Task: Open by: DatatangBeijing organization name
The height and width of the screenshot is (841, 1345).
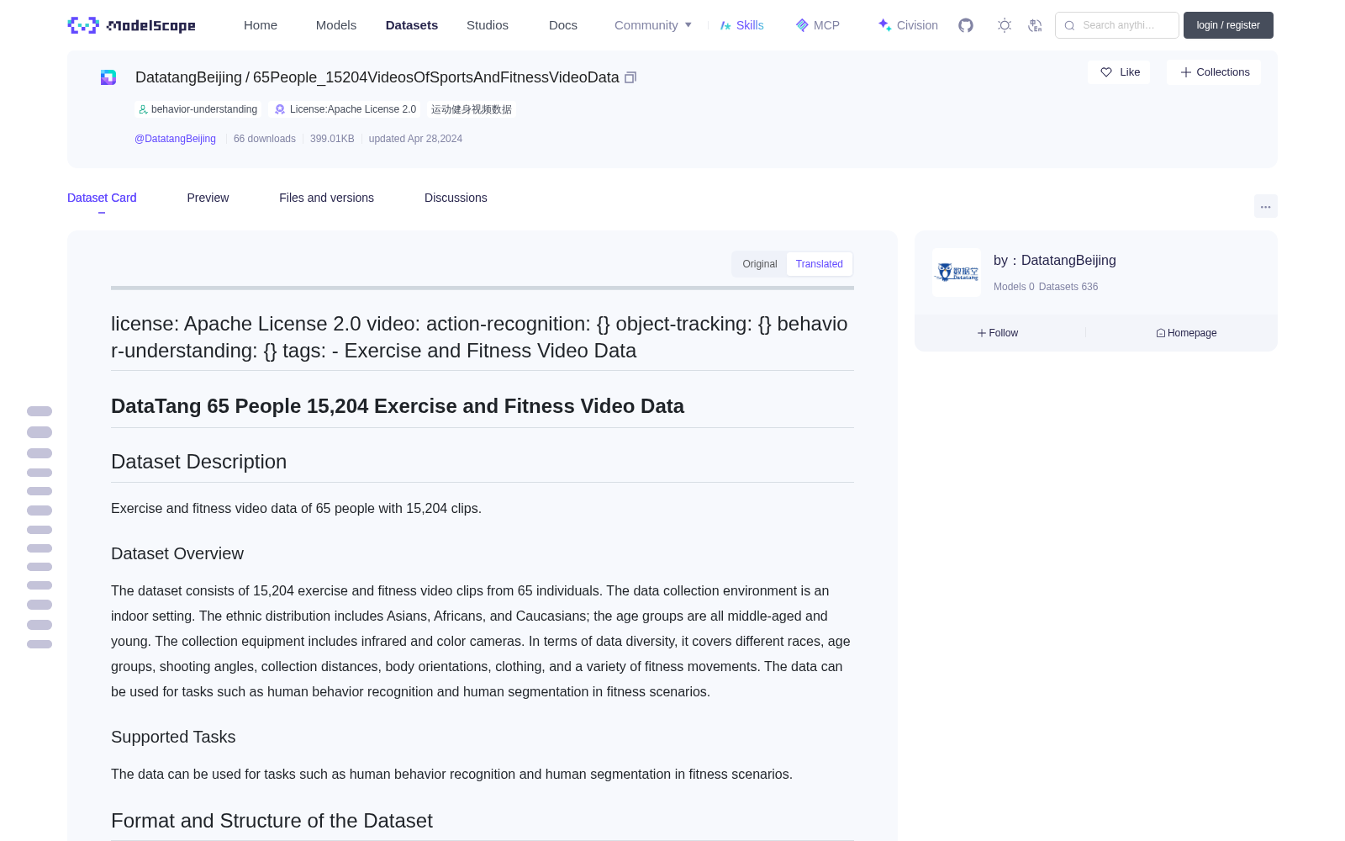Action: 1055,261
